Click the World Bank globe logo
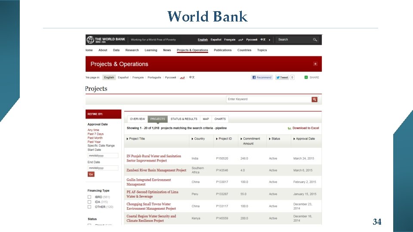Image resolution: width=413 pixels, height=232 pixels. point(90,40)
